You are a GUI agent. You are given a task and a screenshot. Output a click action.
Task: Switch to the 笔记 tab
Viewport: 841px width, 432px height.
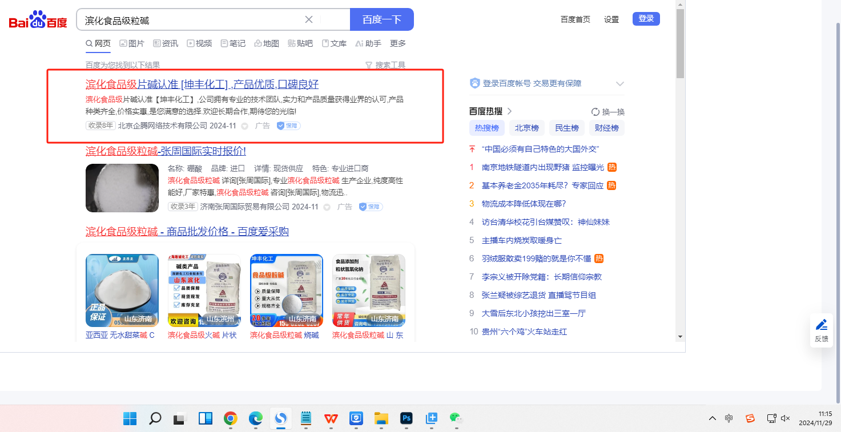click(233, 43)
